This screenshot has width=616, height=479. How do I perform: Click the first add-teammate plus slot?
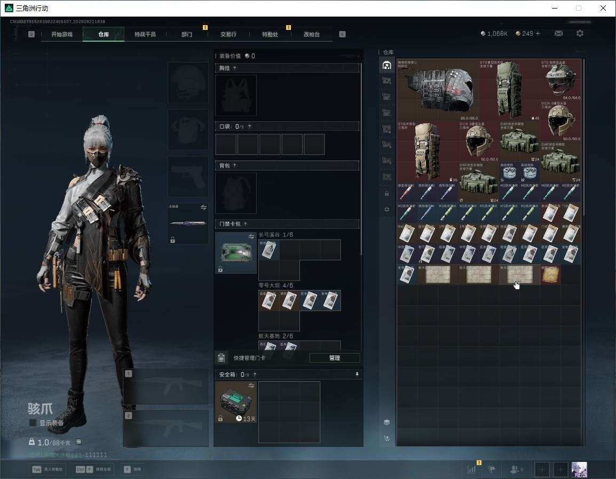542,469
